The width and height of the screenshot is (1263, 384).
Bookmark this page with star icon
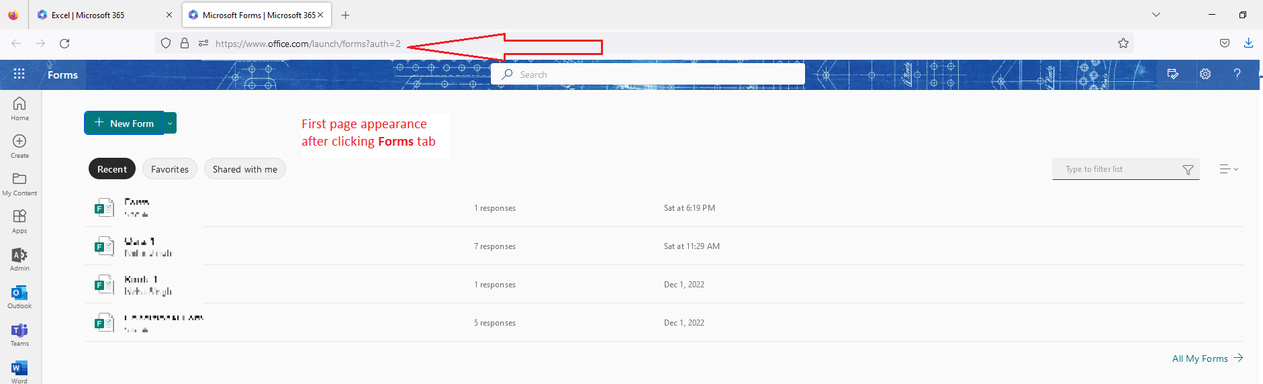point(1123,43)
